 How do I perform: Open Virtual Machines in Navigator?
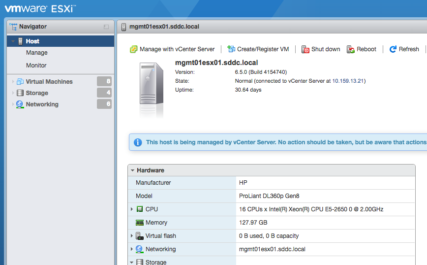click(x=49, y=81)
